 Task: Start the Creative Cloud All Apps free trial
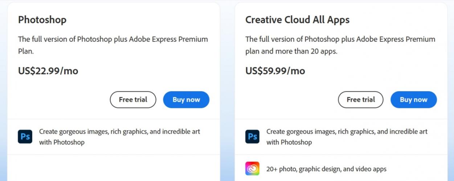click(360, 100)
